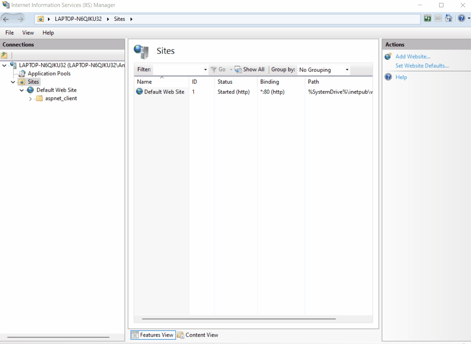Click the blue help question mark icon in address bar
Viewport: 471px width, 344px height.
461,18
